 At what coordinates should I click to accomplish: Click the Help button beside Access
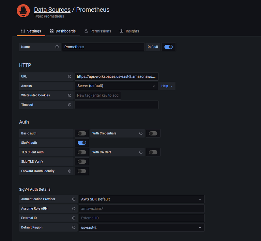[x=167, y=86]
